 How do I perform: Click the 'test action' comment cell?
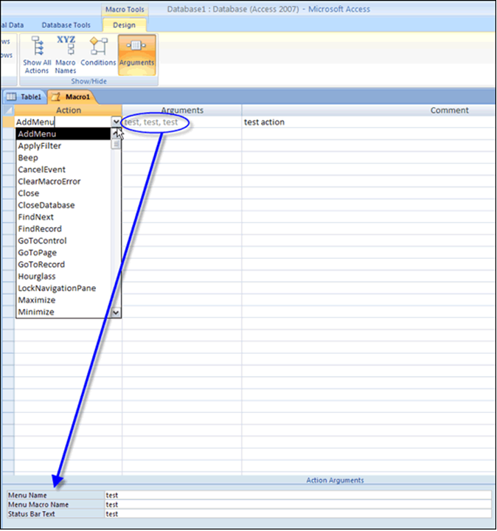click(x=369, y=122)
